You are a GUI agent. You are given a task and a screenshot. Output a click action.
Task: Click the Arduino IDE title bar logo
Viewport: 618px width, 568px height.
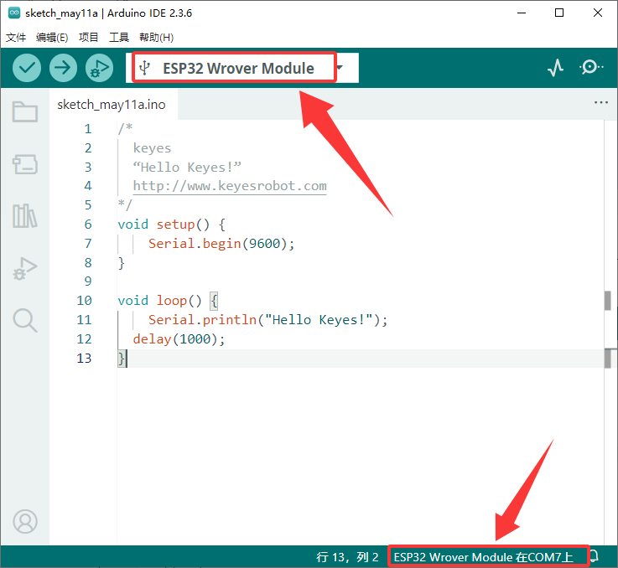coord(14,13)
